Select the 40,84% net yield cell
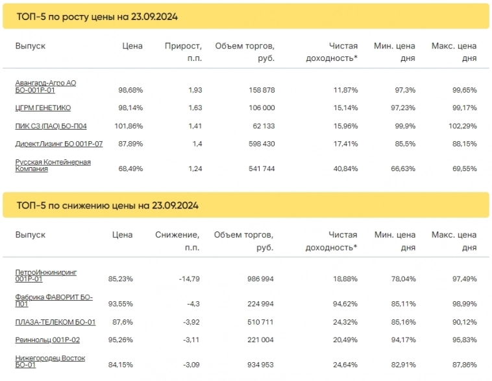The width and height of the screenshot is (492, 381). [x=345, y=168]
